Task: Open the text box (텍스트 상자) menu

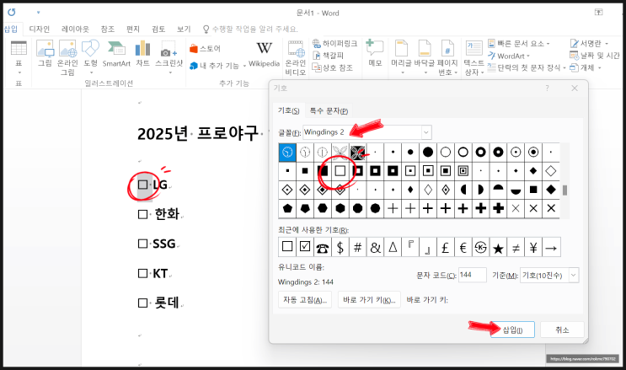Action: point(474,57)
